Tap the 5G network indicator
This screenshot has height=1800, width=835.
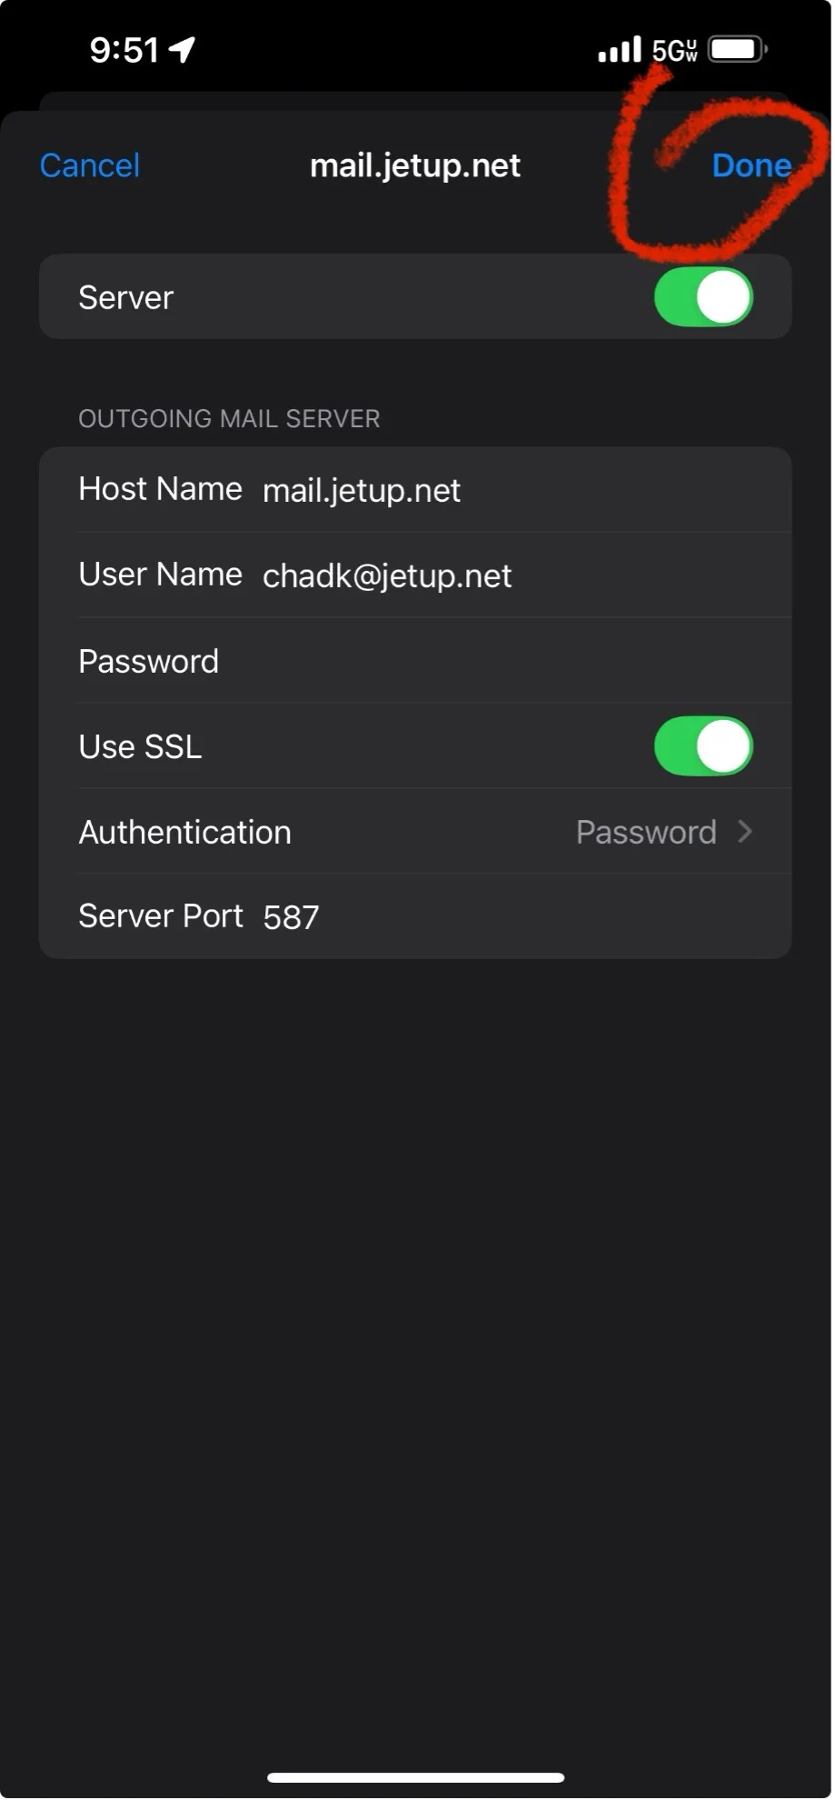674,50
